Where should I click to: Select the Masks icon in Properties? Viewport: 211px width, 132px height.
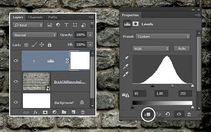pos(135,24)
